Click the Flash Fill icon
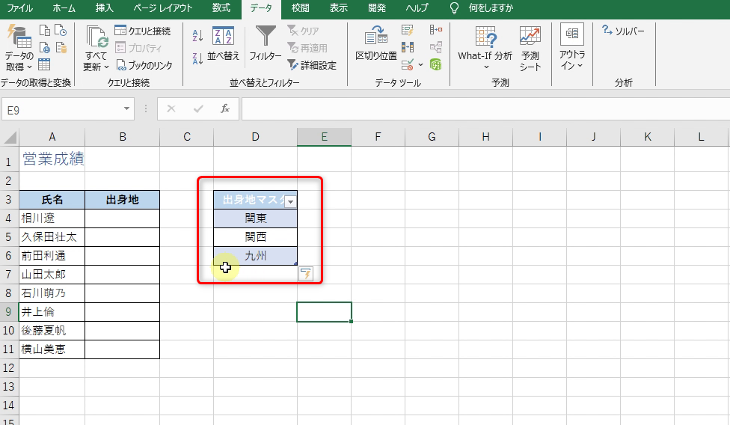This screenshot has height=425, width=730. click(408, 31)
